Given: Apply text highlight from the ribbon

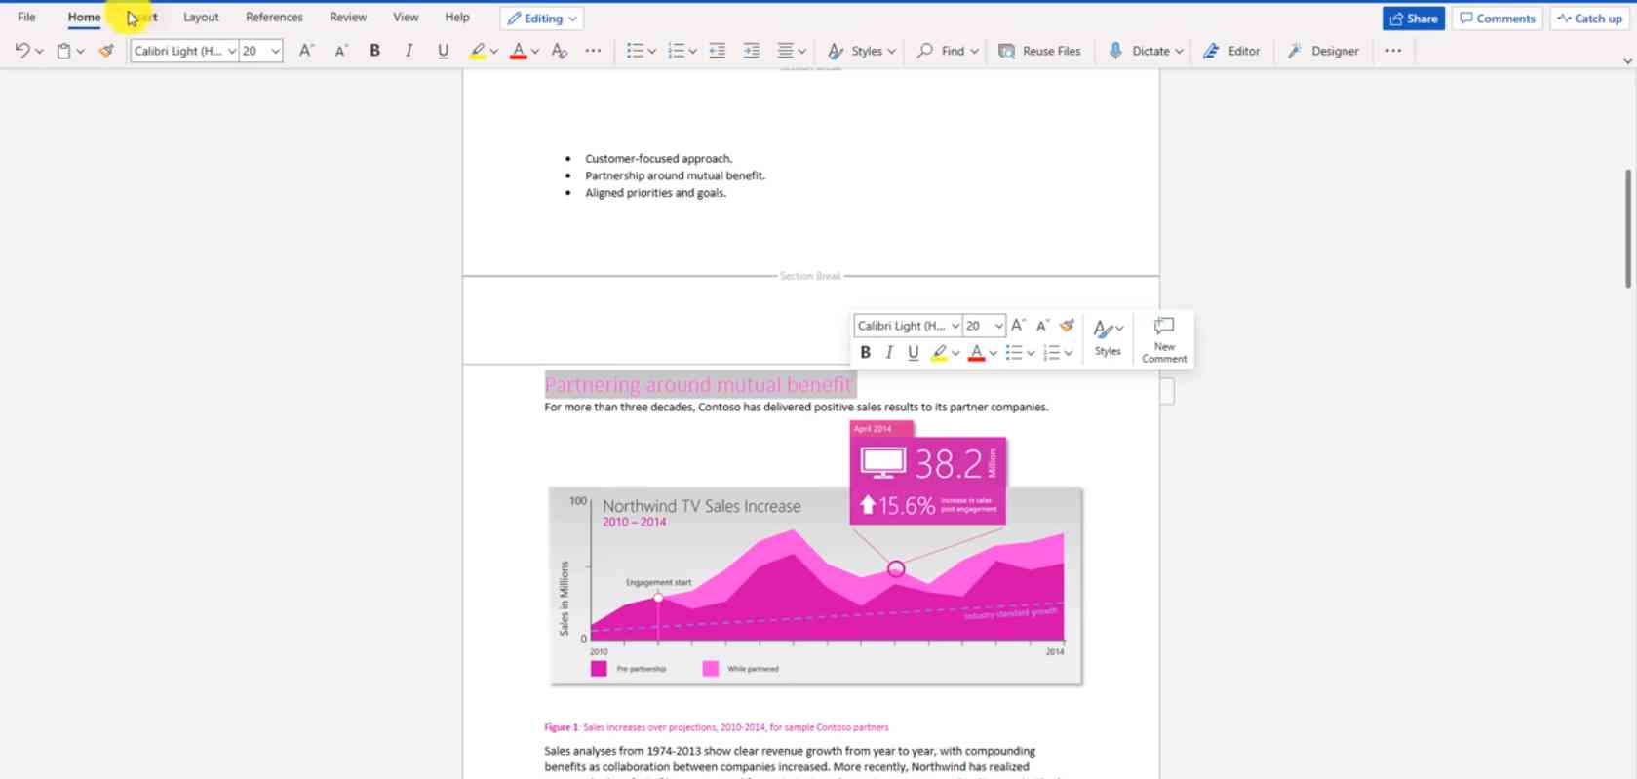Looking at the screenshot, I should [x=477, y=51].
